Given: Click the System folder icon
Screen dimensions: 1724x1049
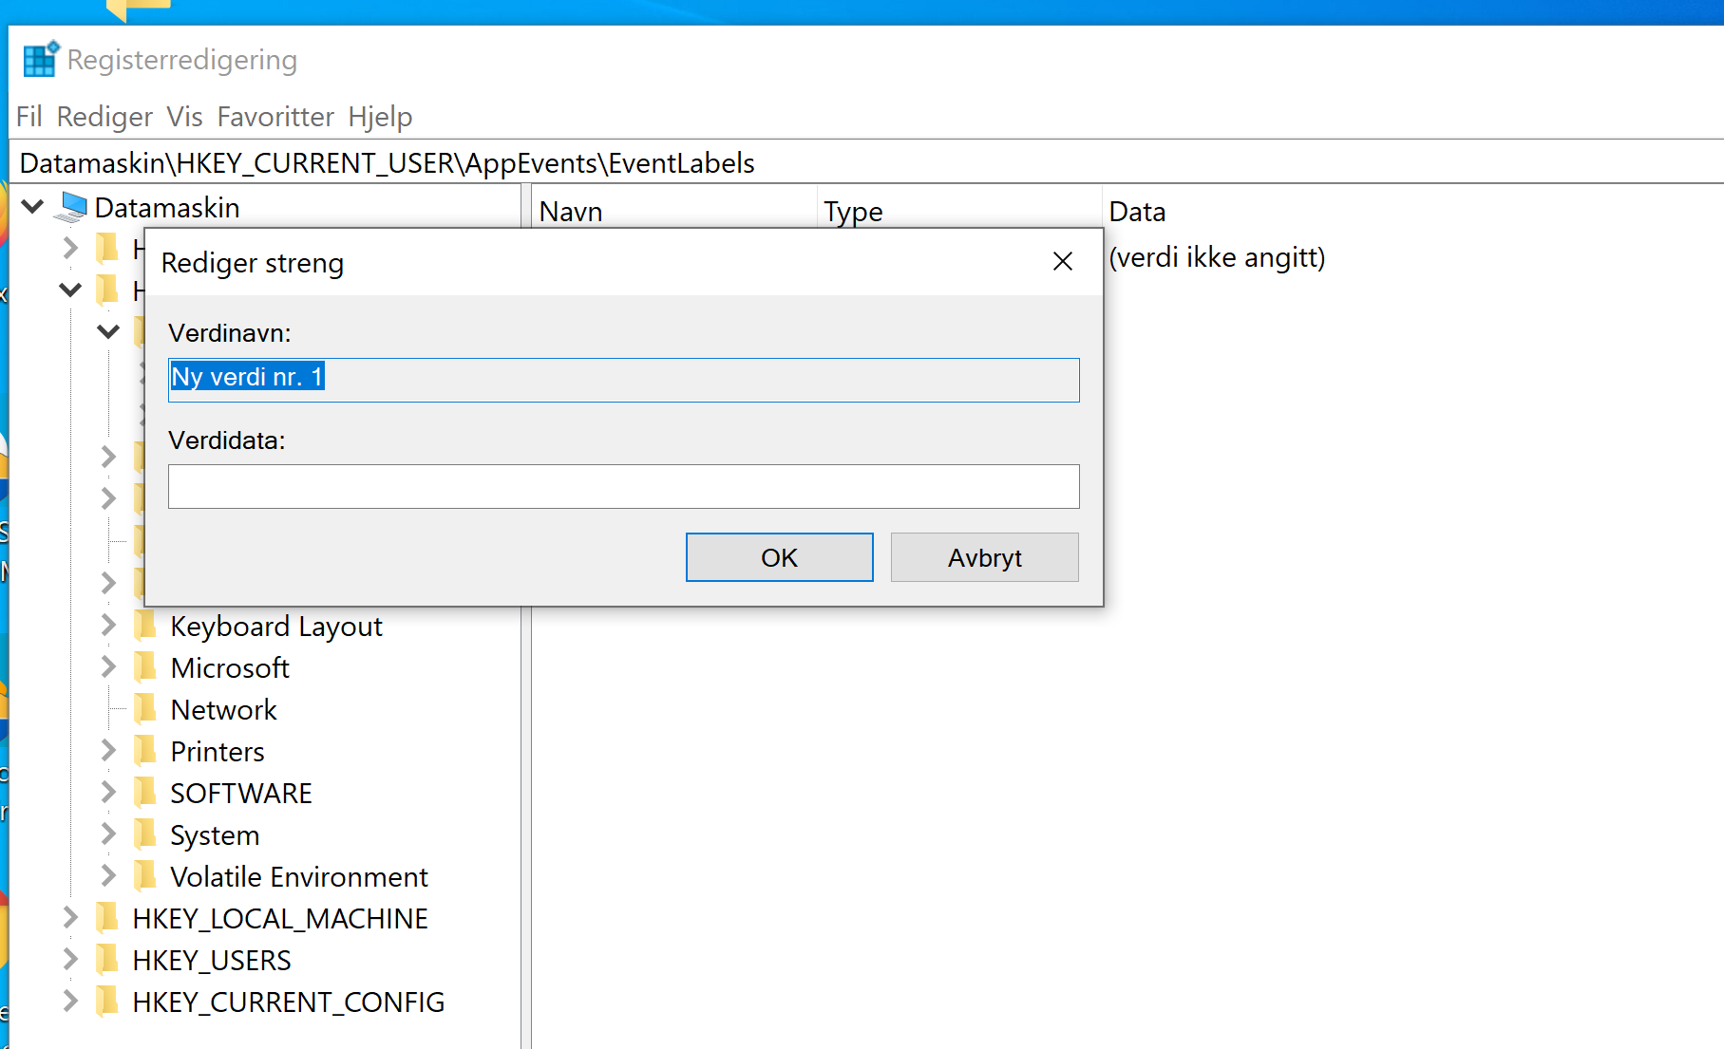Looking at the screenshot, I should click(147, 834).
